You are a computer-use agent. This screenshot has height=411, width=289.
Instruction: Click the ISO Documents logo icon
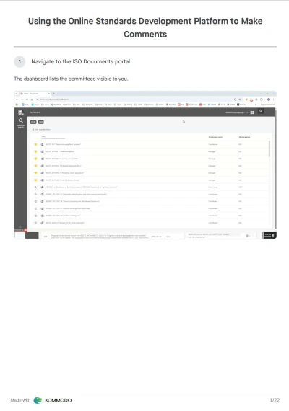point(21,112)
